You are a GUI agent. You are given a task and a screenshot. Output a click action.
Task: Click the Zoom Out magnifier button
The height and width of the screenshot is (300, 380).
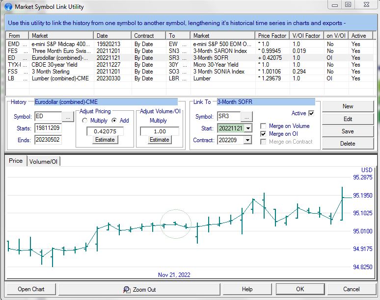(139, 289)
